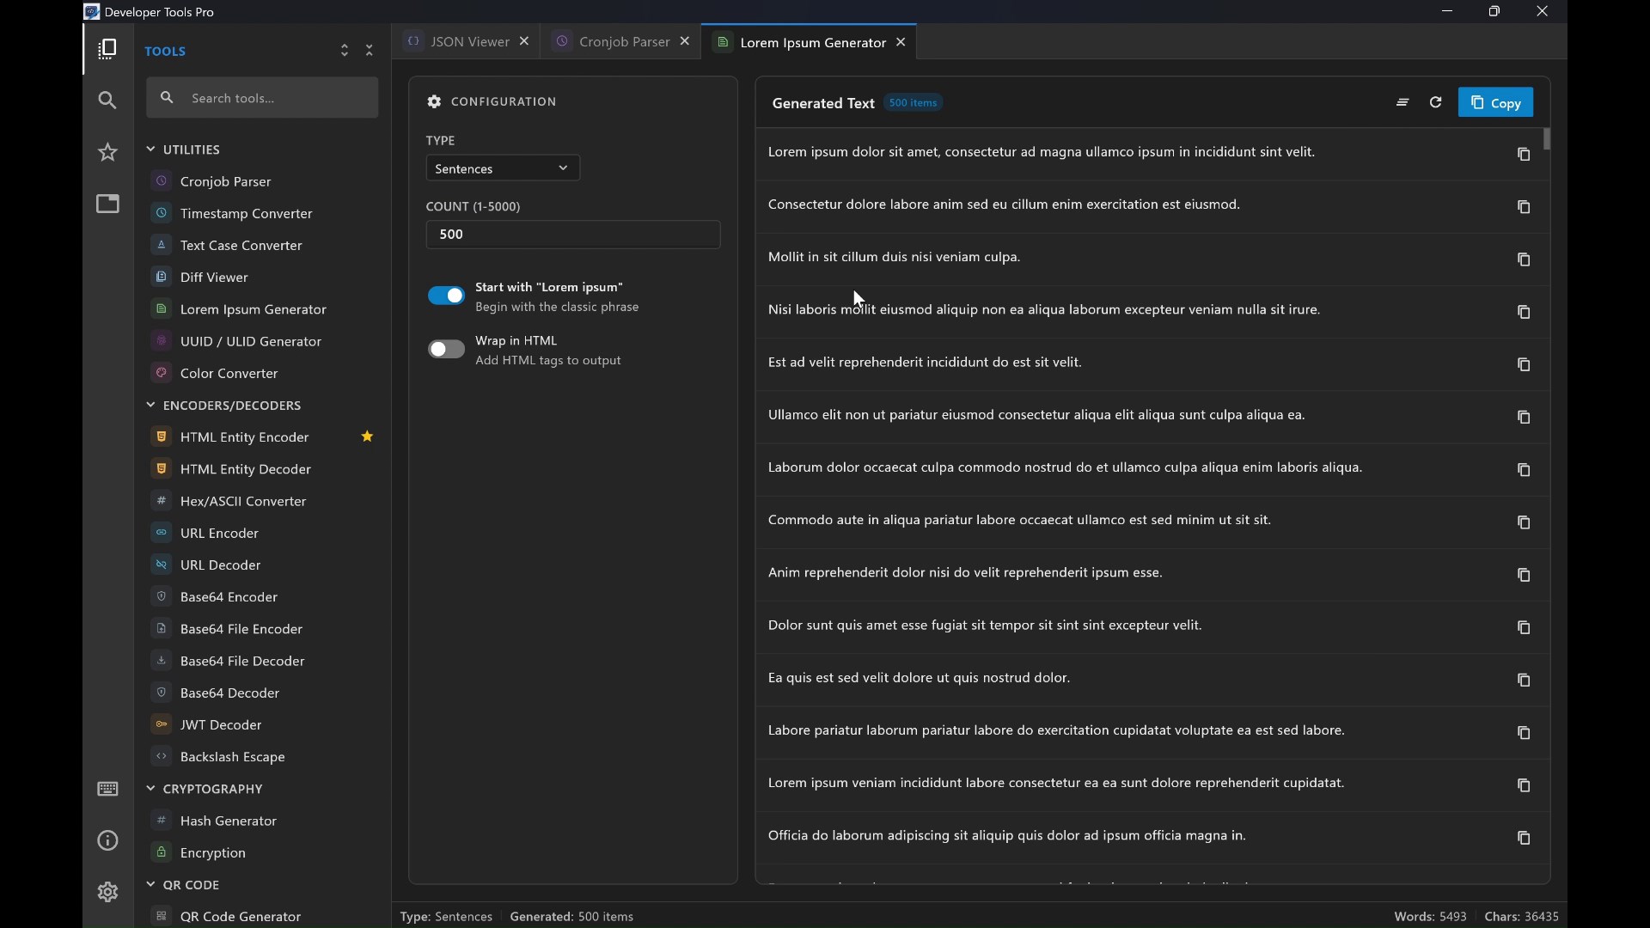The width and height of the screenshot is (1650, 928).
Task: Unfavorite HTML Entity Encoder star
Action: 367,437
